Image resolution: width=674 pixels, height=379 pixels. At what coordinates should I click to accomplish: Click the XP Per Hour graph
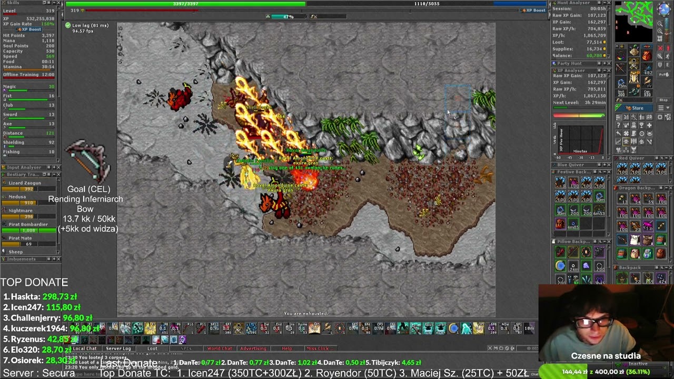(580, 139)
